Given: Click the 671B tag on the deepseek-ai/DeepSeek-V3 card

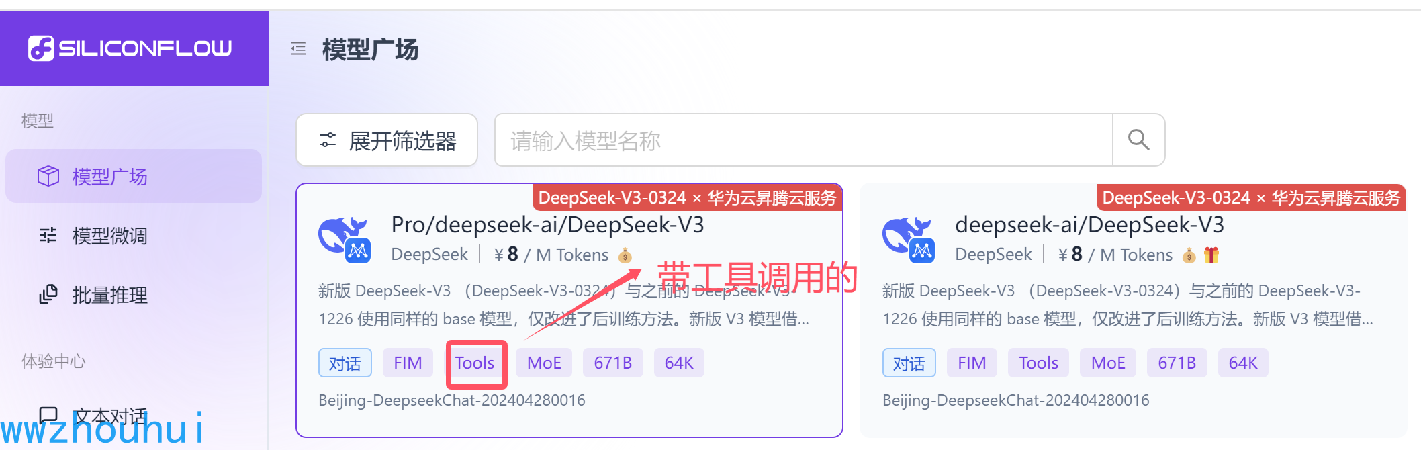Looking at the screenshot, I should (1177, 363).
